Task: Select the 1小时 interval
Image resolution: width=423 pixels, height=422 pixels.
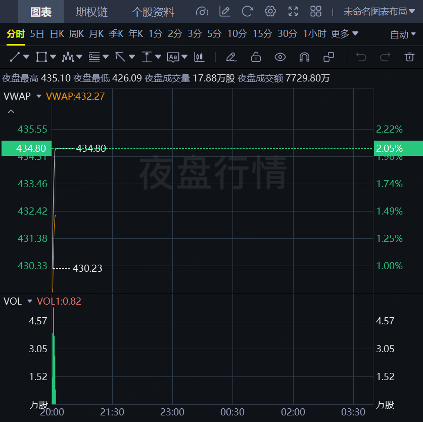Action: pyautogui.click(x=314, y=34)
